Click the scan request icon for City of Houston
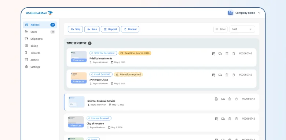Image resolution: width=286 pixels, height=140 pixels. 216,119
